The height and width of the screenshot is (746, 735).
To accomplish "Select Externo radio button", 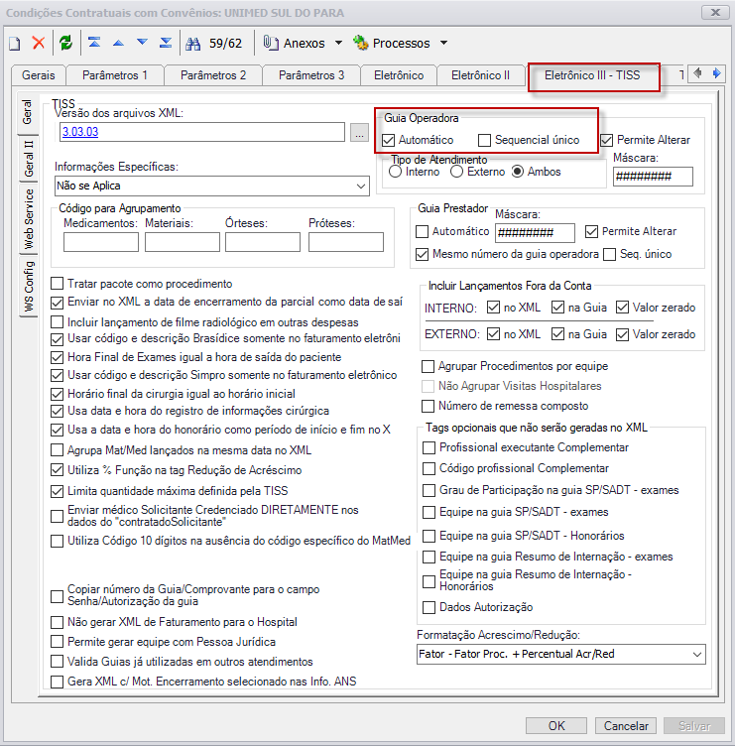I will tap(456, 172).
